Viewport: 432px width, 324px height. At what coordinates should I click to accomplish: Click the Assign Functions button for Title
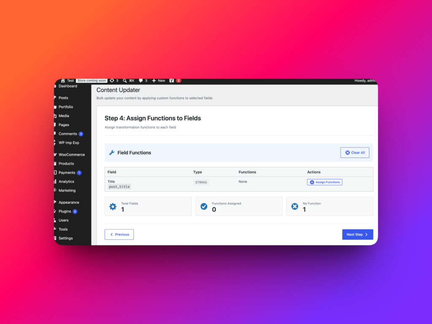[324, 182]
